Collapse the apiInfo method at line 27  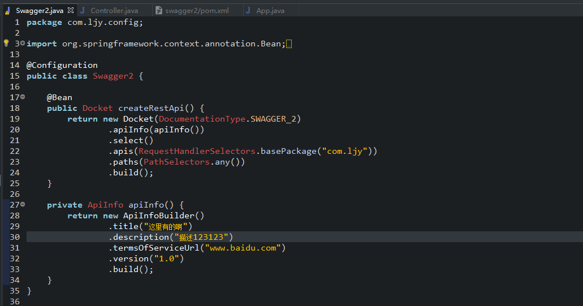[x=23, y=204]
